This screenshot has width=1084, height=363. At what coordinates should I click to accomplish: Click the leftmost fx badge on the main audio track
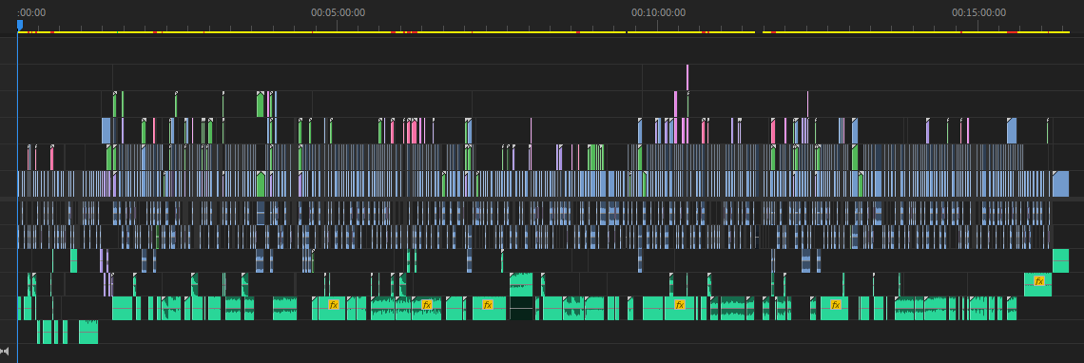coord(334,304)
